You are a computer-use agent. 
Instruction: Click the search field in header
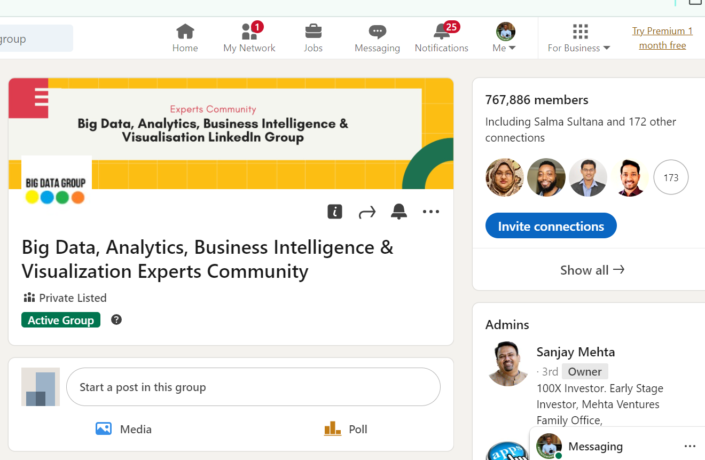(x=36, y=38)
